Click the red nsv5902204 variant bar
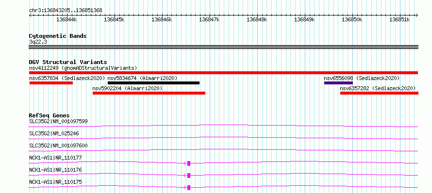This screenshot has height=193, width=432. coord(149,93)
